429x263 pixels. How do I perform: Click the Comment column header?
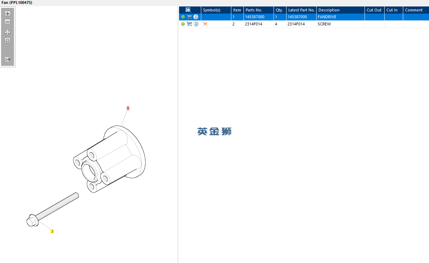pyautogui.click(x=416, y=10)
